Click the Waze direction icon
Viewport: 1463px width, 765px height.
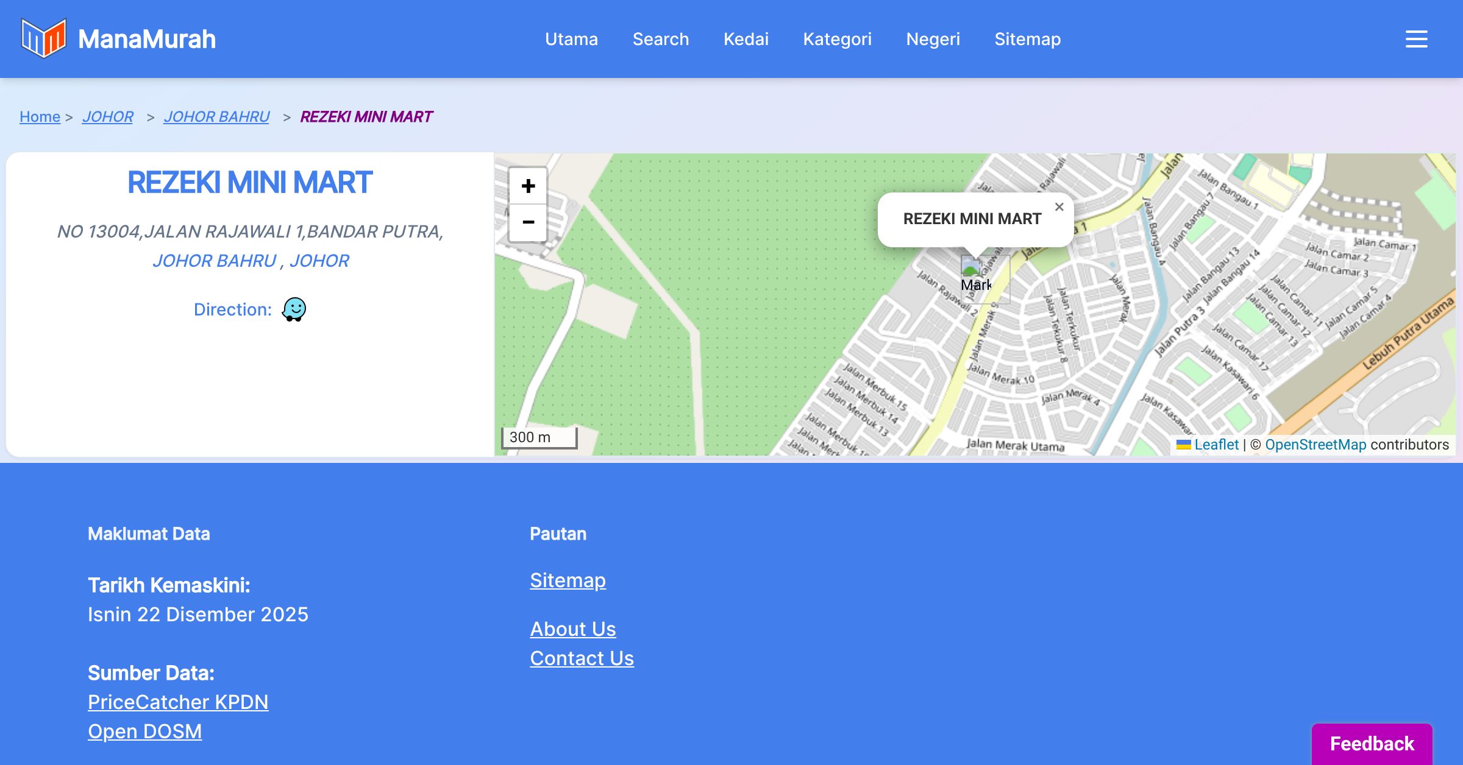(x=294, y=309)
